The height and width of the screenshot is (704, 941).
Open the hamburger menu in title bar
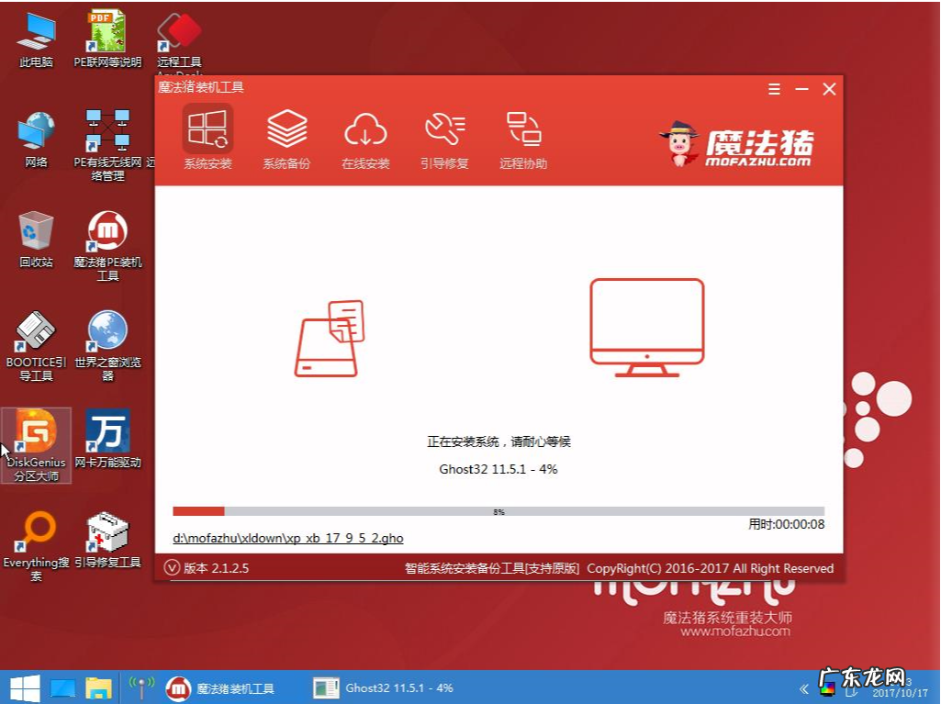773,89
